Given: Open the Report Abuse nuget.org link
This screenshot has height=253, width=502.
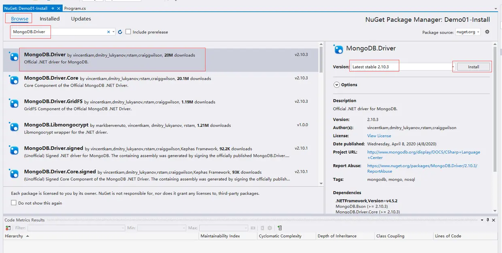Looking at the screenshot, I should (422, 169).
